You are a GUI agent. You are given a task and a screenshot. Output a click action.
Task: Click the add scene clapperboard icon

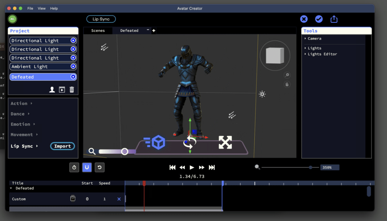tap(62, 89)
